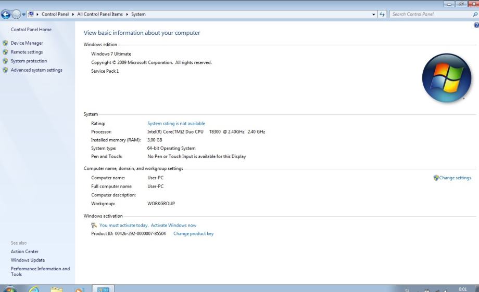Expand arrow after All Control Panel Items
This screenshot has height=292, width=479.
coord(127,15)
